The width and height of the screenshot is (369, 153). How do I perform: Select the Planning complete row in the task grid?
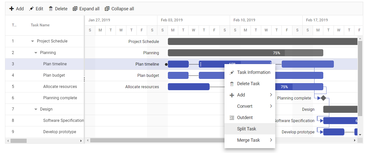click(x=44, y=98)
